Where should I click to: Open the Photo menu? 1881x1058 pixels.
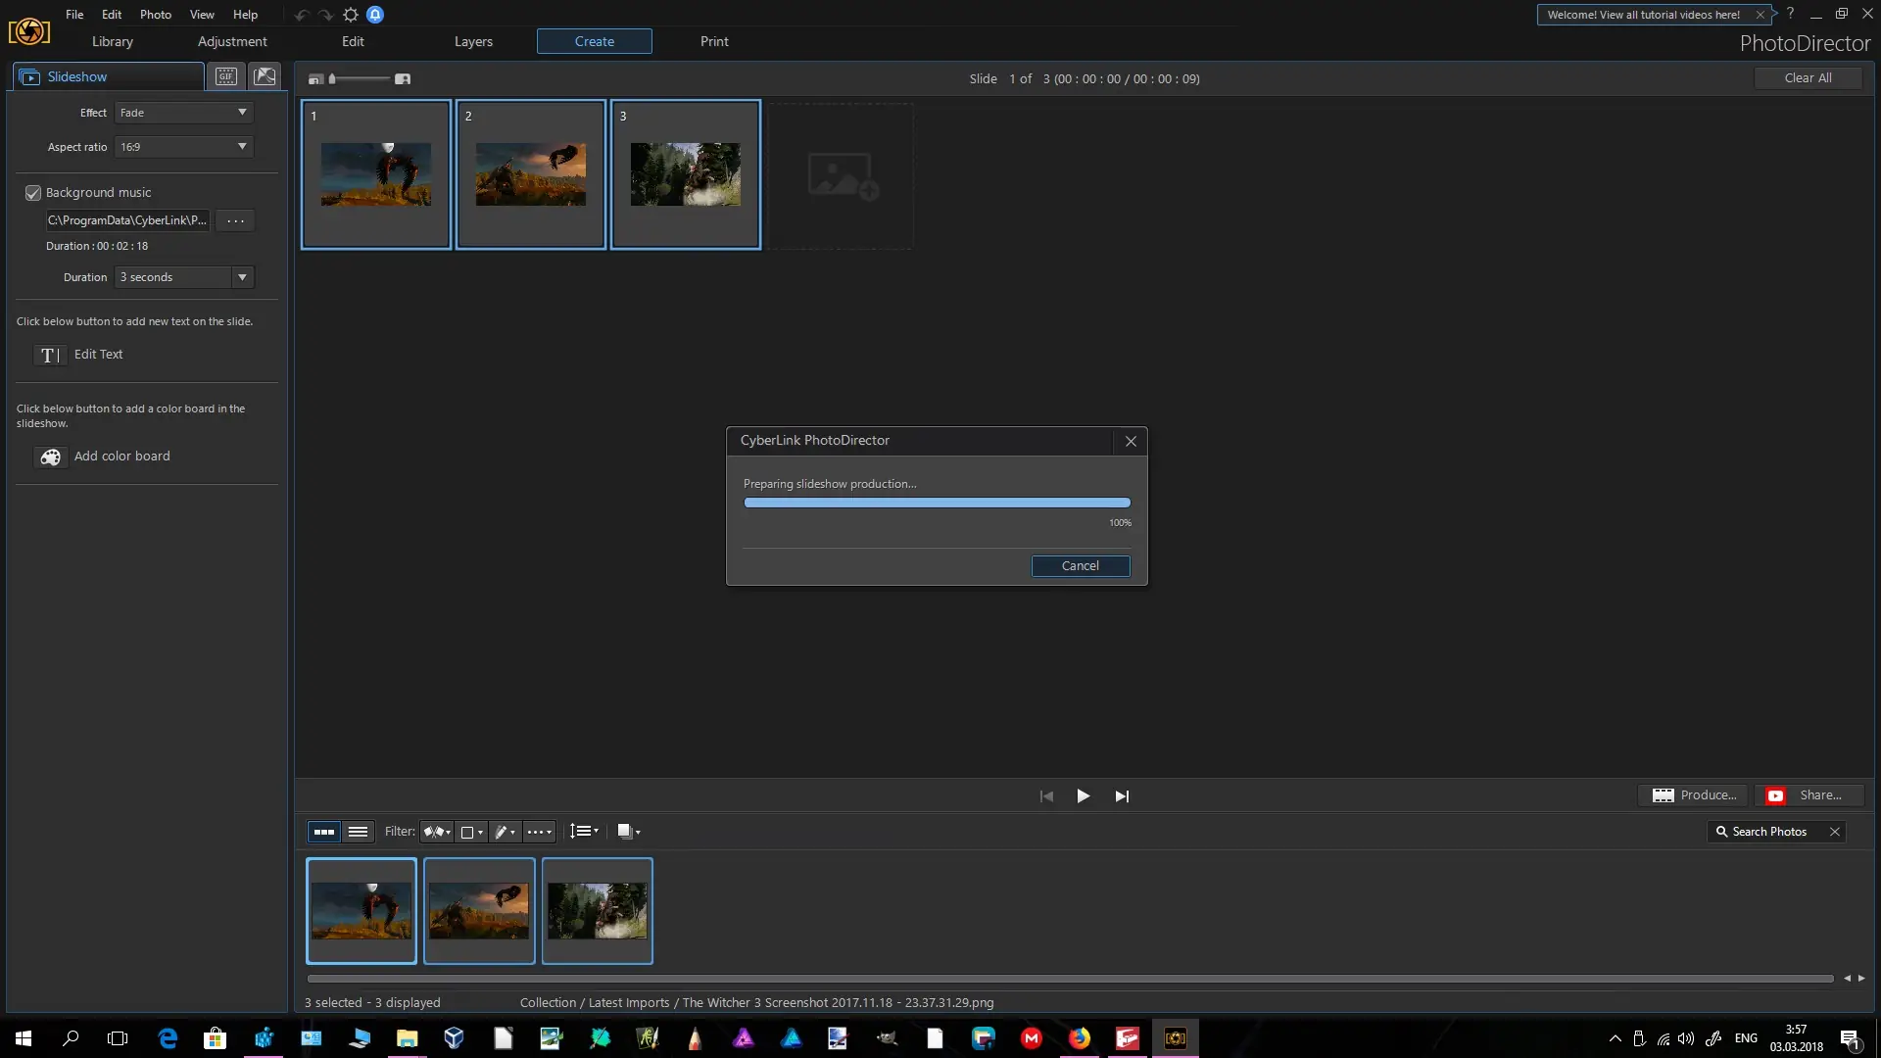(x=155, y=15)
